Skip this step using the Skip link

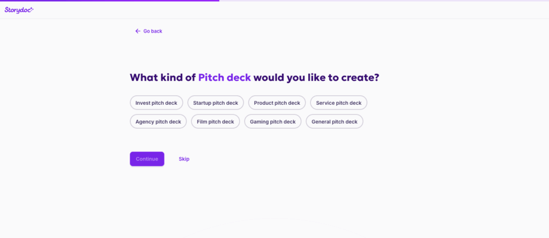(184, 159)
